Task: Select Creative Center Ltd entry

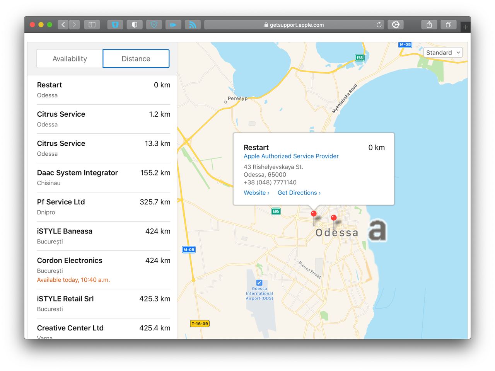Action: [x=104, y=329]
